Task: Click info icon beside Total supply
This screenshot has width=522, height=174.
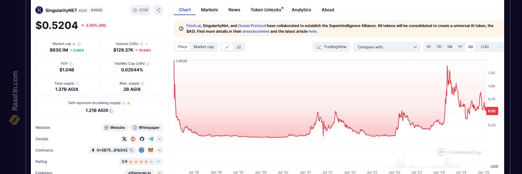Action: tap(77, 83)
